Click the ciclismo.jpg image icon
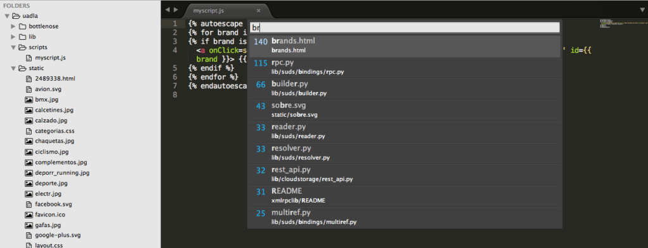The height and width of the screenshot is (248, 648). 28,152
